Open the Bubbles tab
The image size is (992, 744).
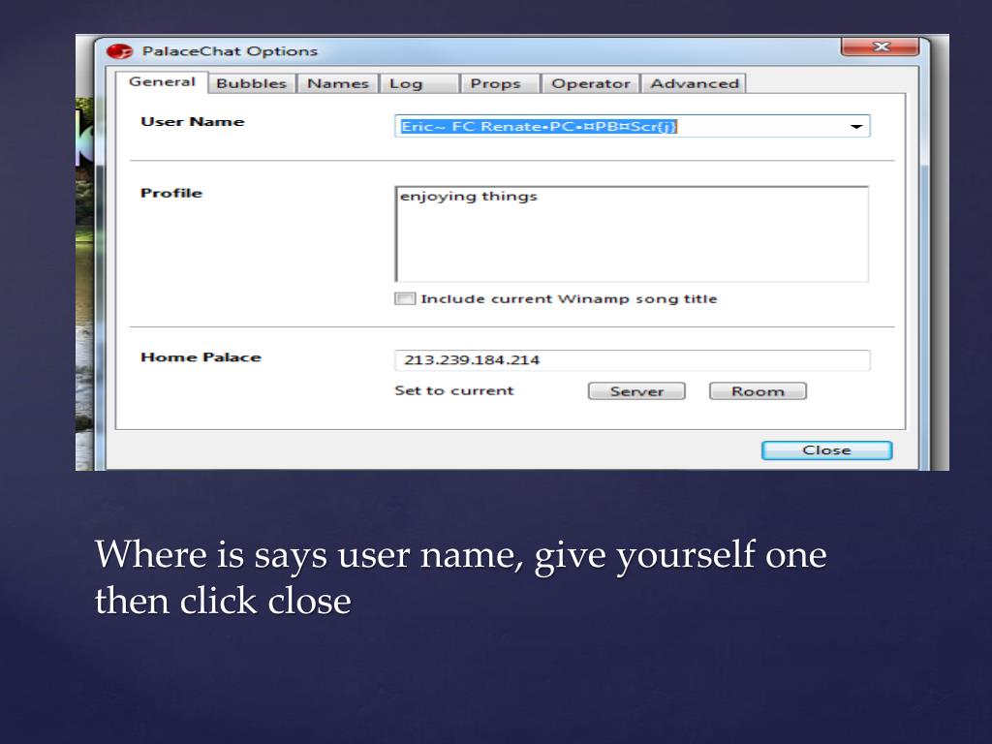point(251,83)
